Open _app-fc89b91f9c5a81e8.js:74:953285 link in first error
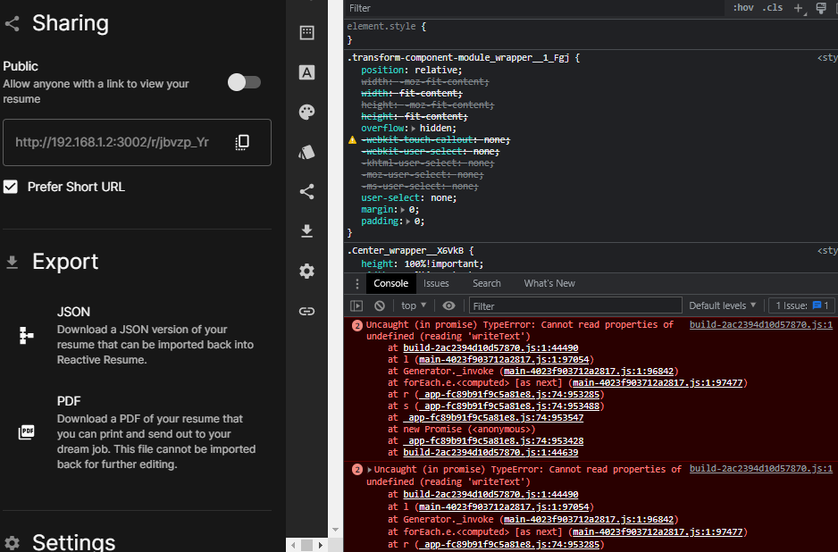This screenshot has width=838, height=552. pyautogui.click(x=509, y=395)
